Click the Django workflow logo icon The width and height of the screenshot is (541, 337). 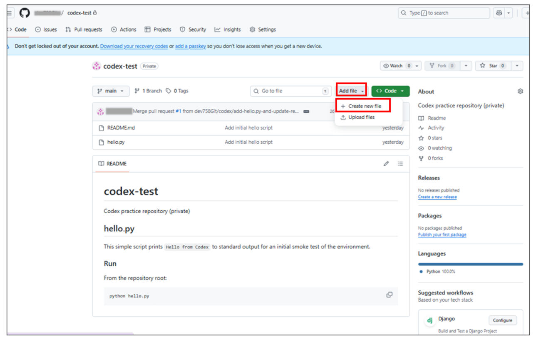pos(429,320)
